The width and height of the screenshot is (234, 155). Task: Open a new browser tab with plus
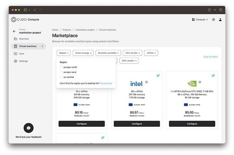point(215,10)
